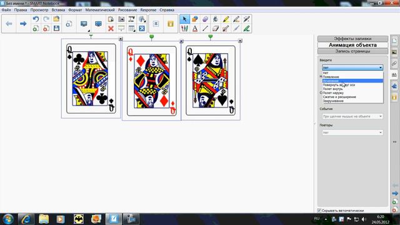Open the Правка menu
The width and height of the screenshot is (400, 225).
(21, 10)
